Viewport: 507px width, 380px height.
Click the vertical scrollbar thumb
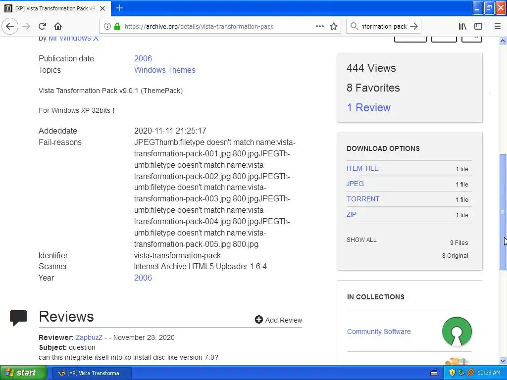pos(503,212)
